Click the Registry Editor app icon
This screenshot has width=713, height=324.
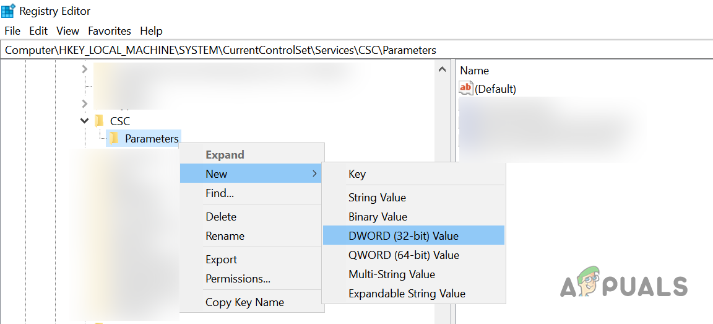8,11
